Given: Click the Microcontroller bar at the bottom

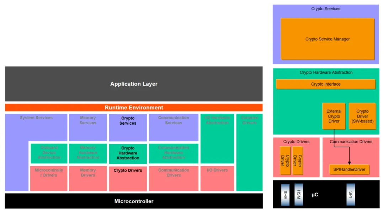Looking at the screenshot, I should click(x=134, y=201).
